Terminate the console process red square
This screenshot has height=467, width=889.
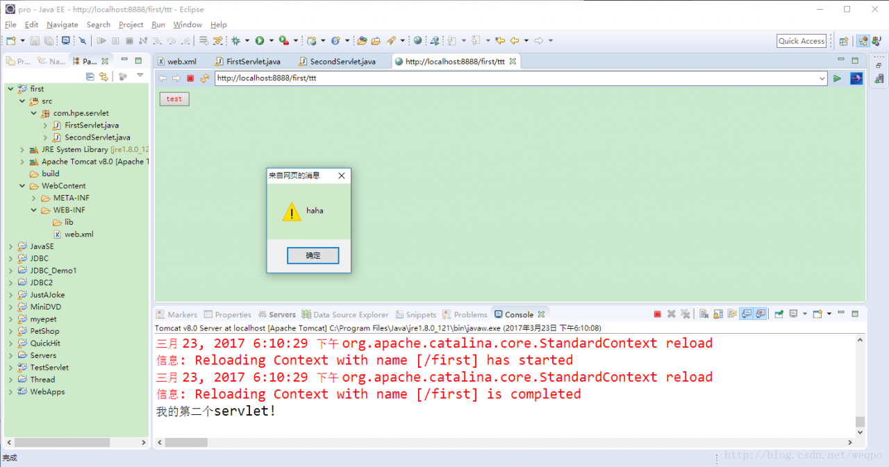[x=658, y=314]
